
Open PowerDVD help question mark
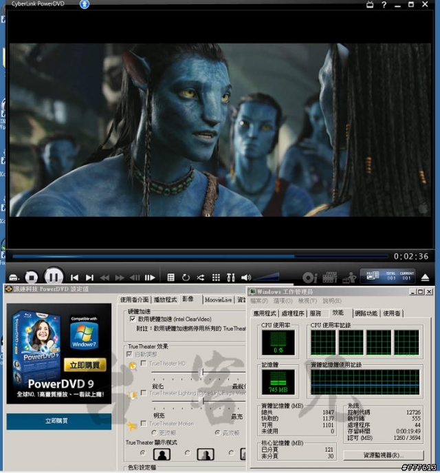[384, 5]
